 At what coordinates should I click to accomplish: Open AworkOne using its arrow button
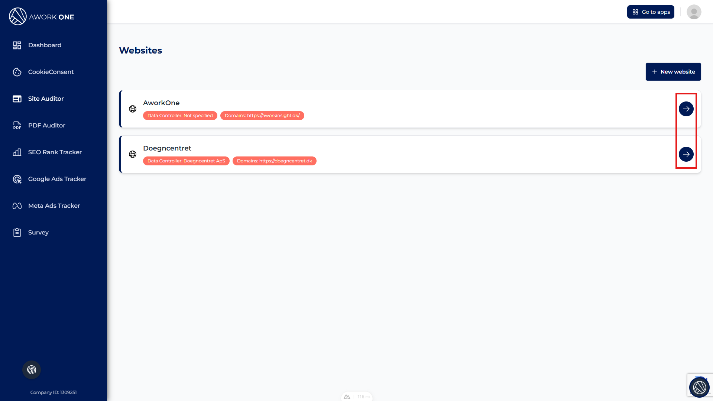[x=686, y=109]
